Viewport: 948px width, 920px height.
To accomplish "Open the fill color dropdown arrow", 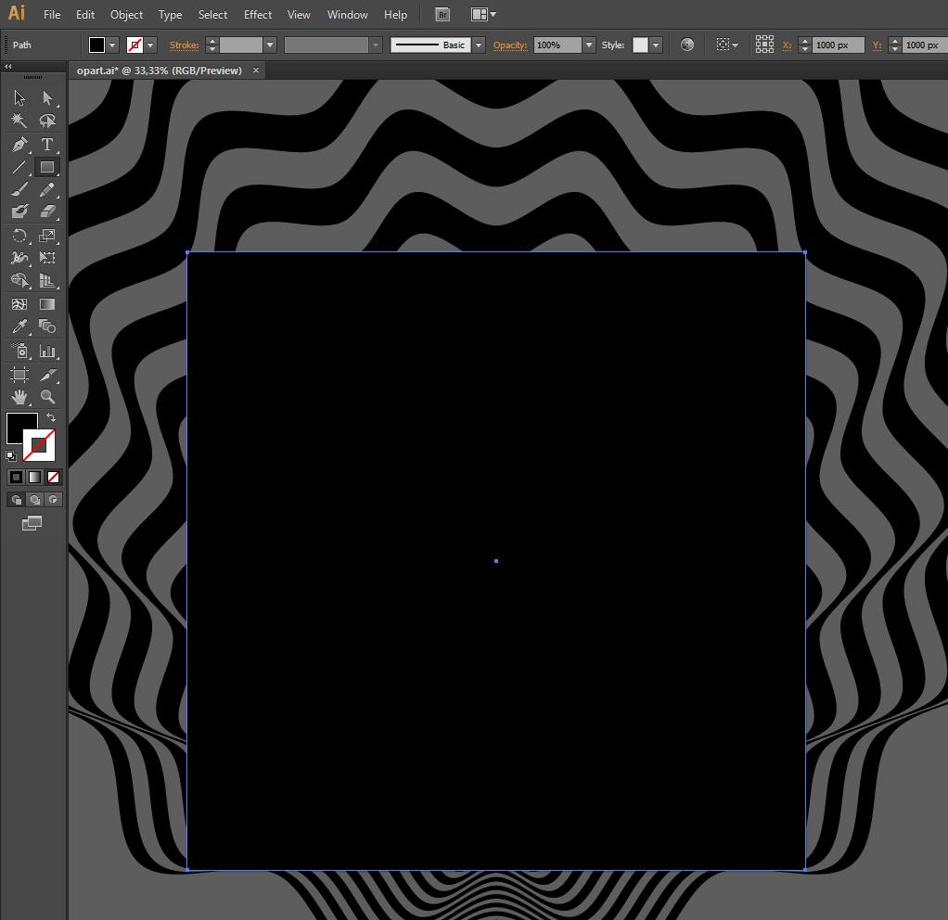I will pyautogui.click(x=112, y=45).
